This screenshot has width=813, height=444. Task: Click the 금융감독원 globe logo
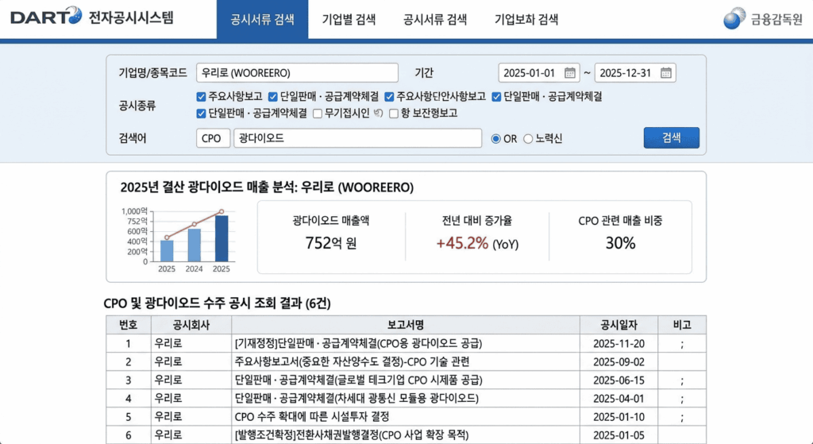[734, 18]
